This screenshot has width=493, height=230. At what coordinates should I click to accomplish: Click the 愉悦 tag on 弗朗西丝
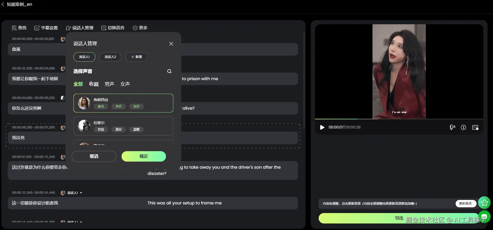(x=101, y=107)
